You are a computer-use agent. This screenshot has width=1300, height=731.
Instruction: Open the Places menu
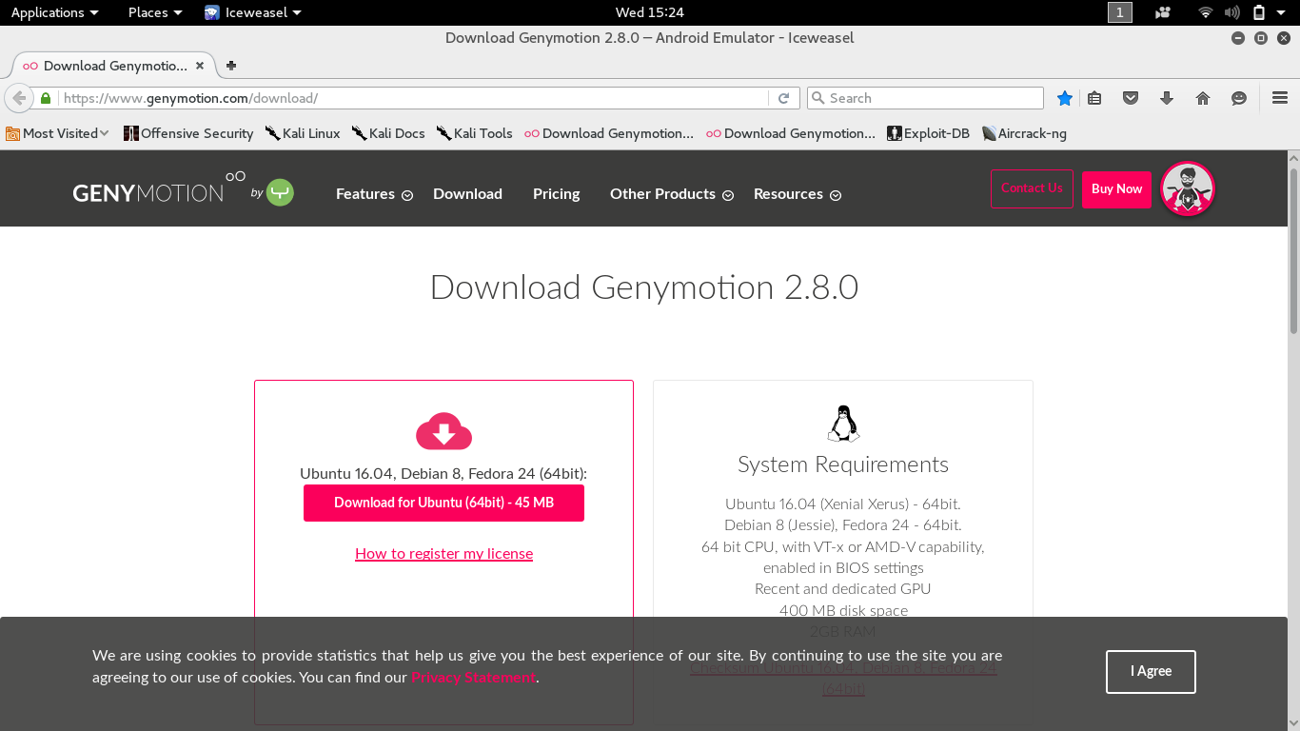(155, 12)
